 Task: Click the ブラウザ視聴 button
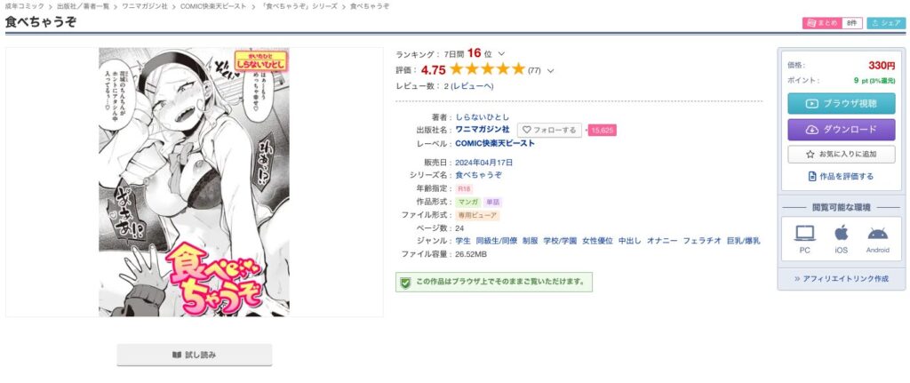(x=841, y=103)
